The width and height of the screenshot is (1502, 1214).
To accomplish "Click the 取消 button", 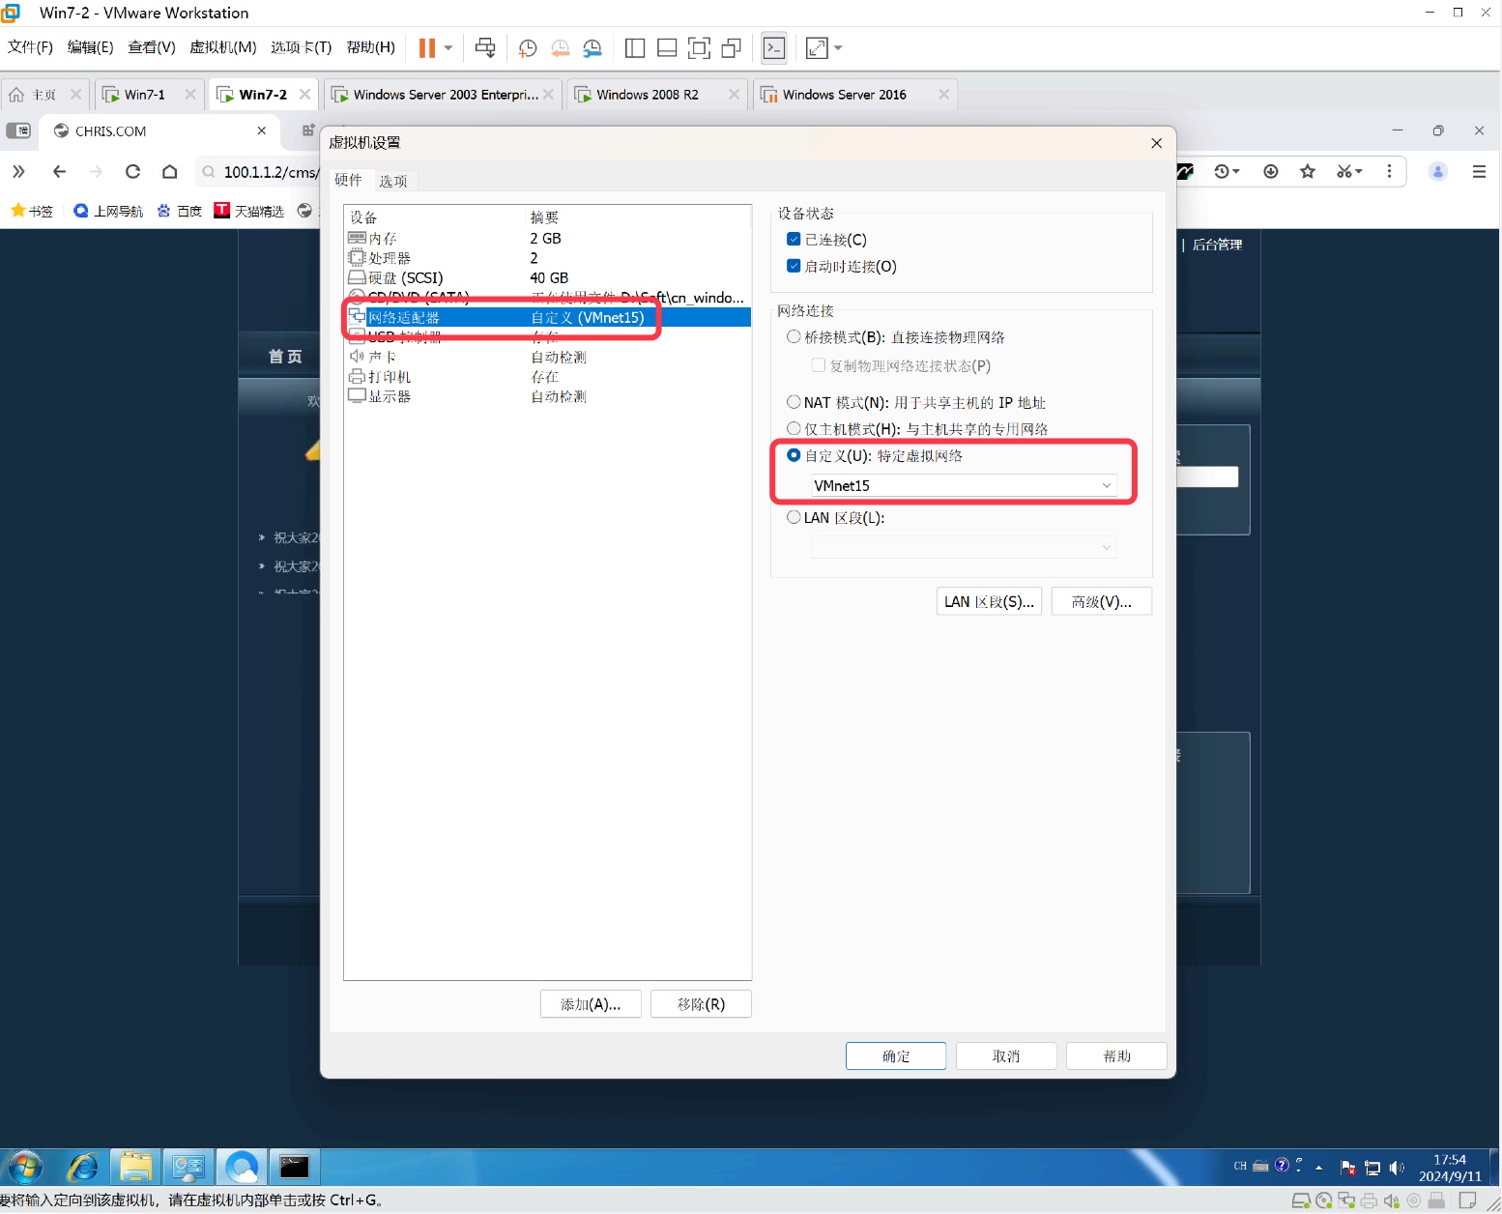I will pos(1006,1056).
